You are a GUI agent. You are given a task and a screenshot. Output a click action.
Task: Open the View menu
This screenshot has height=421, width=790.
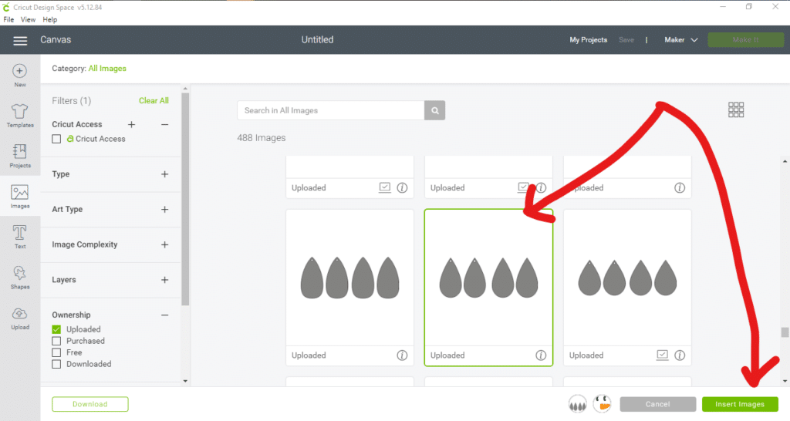coord(29,19)
